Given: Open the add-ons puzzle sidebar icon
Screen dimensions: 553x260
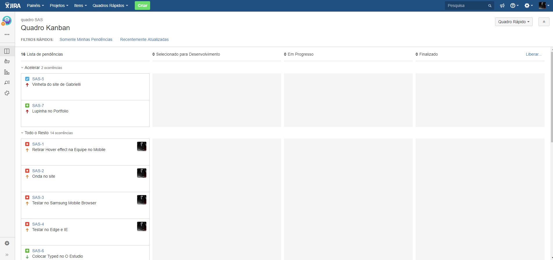Looking at the screenshot, I should click(7, 93).
